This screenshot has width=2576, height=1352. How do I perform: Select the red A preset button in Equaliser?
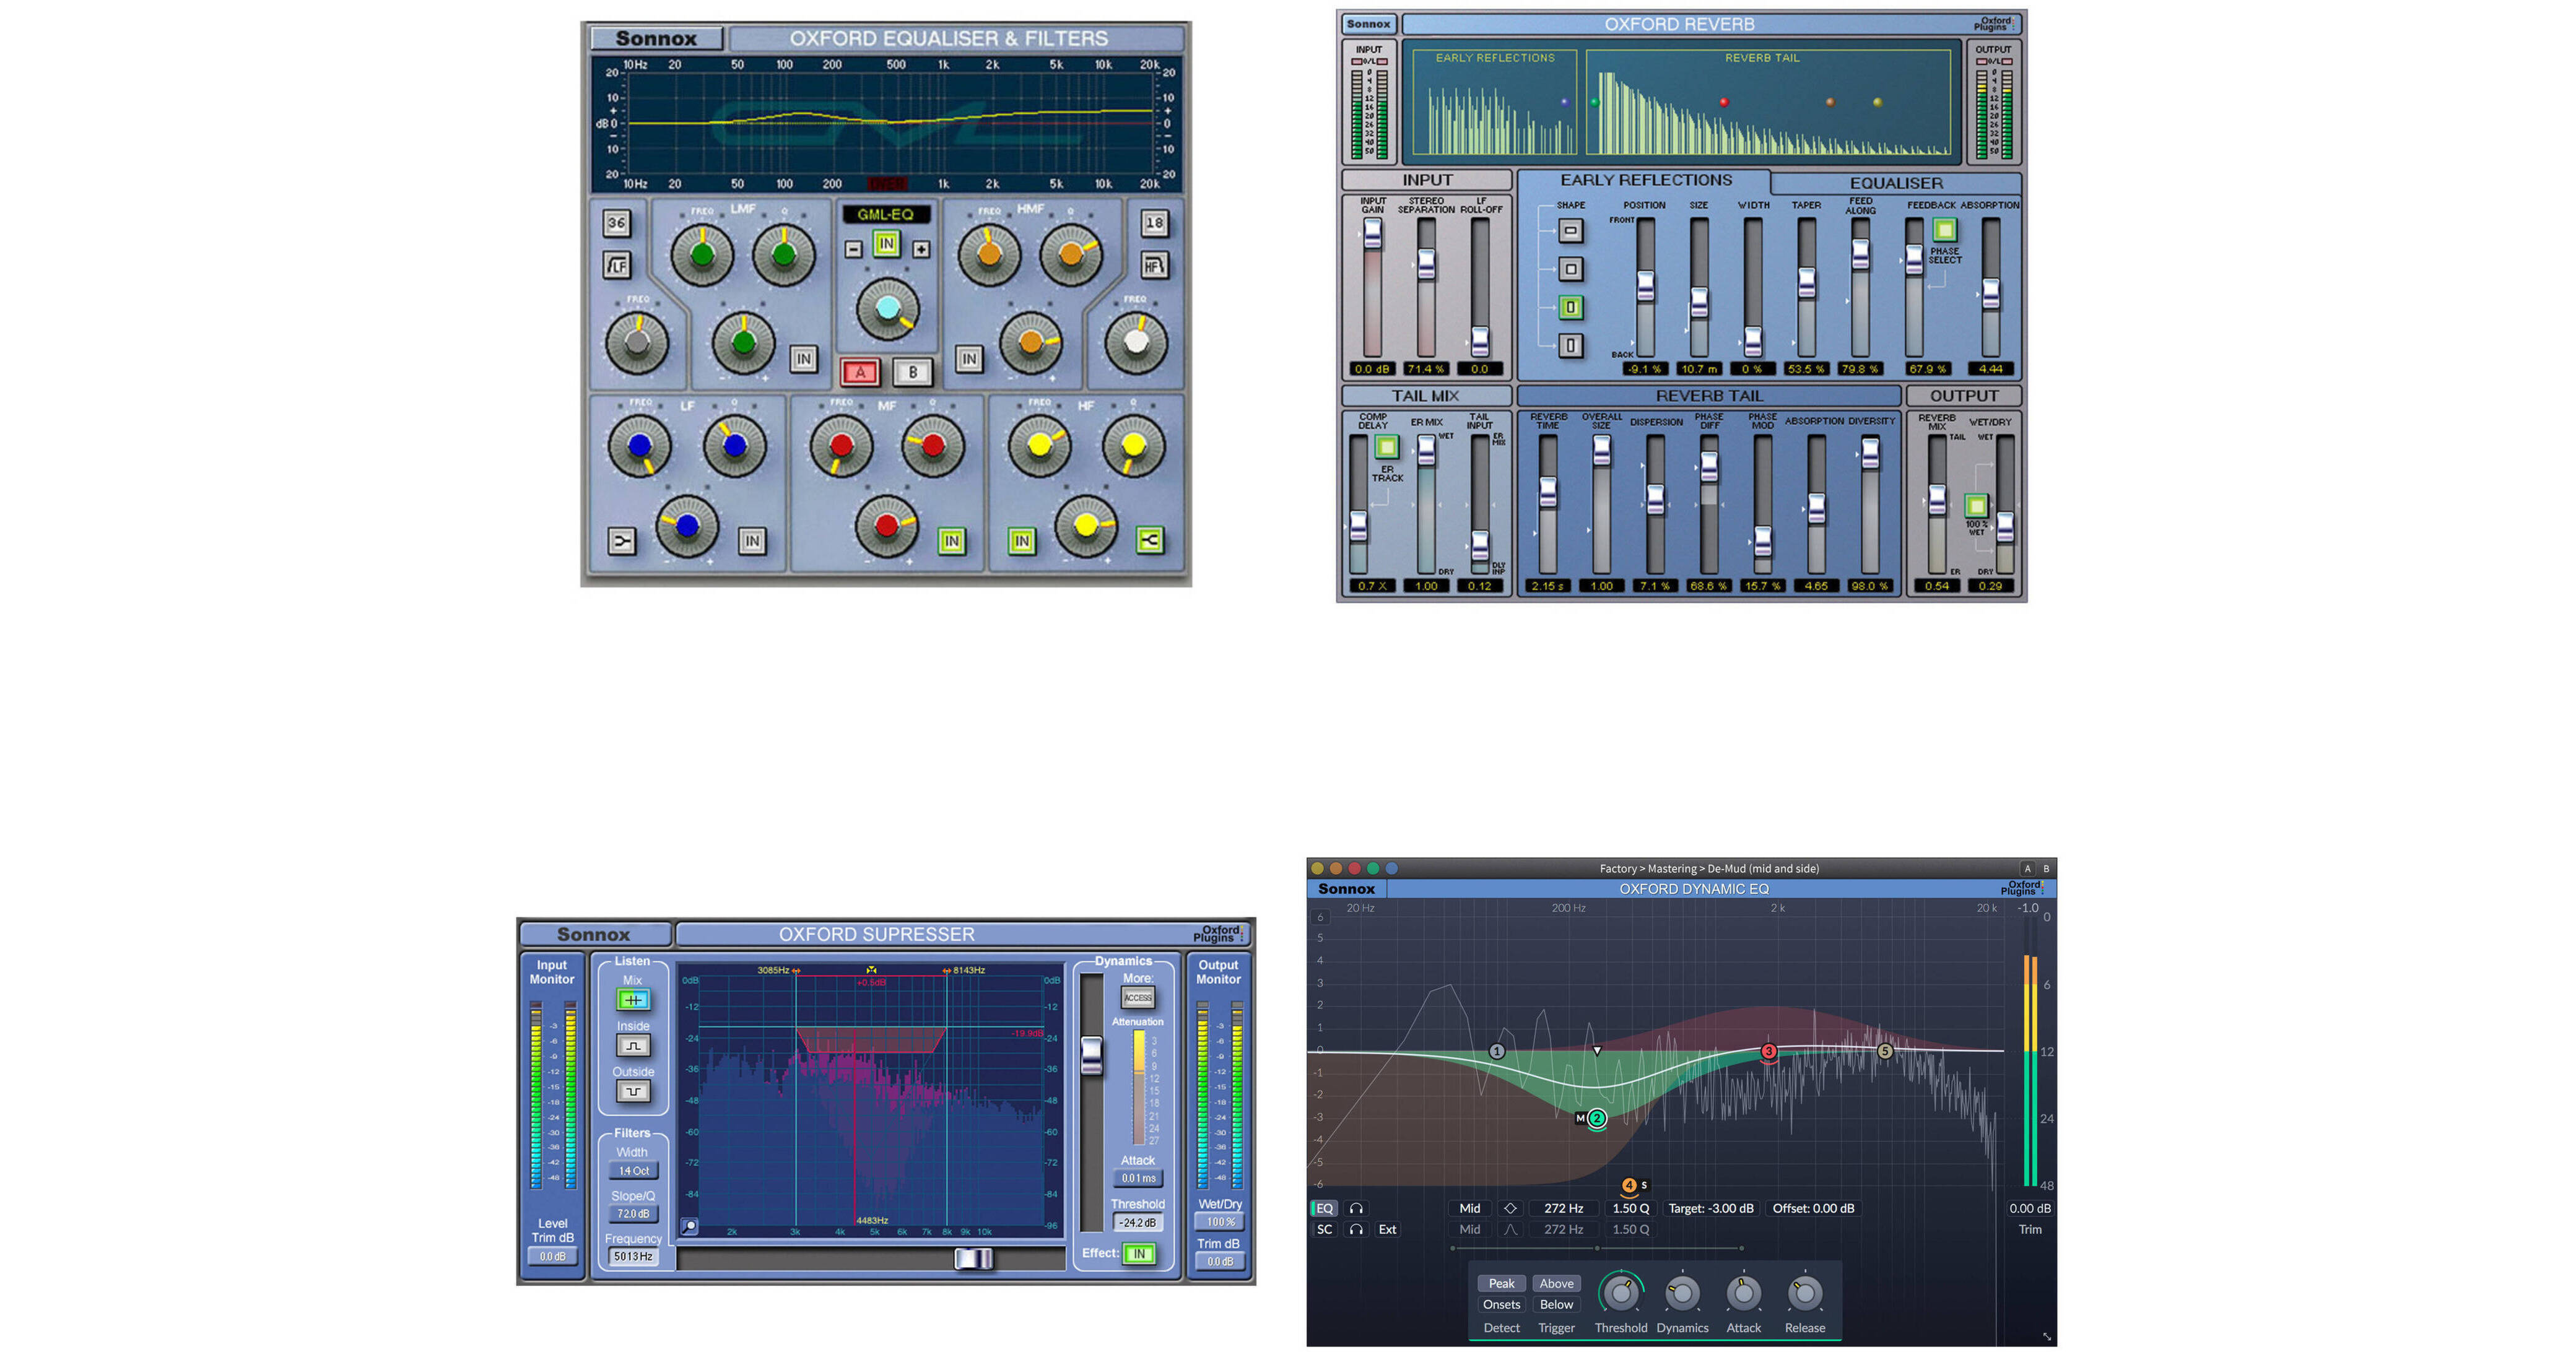click(x=860, y=372)
